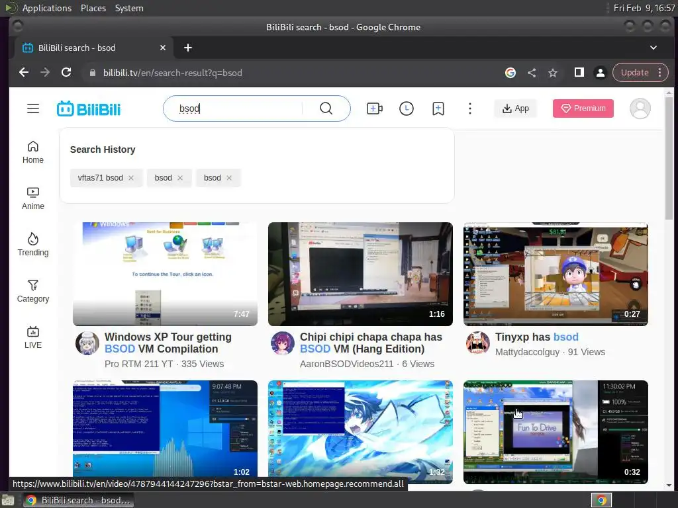
Task: Click 'Chipi chipi chapa chapa has BSOD VM' title
Action: coord(371,343)
